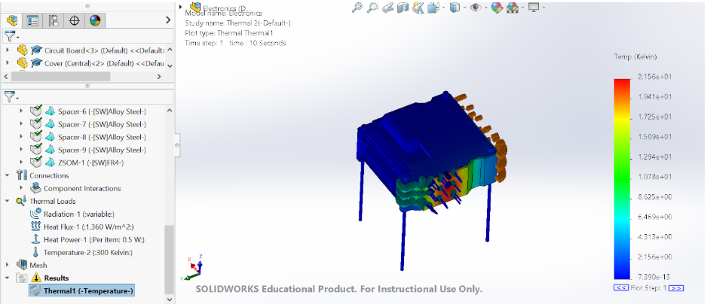707x304 pixels.
Task: Click the Hide/Show Items eye icon
Action: 476,8
